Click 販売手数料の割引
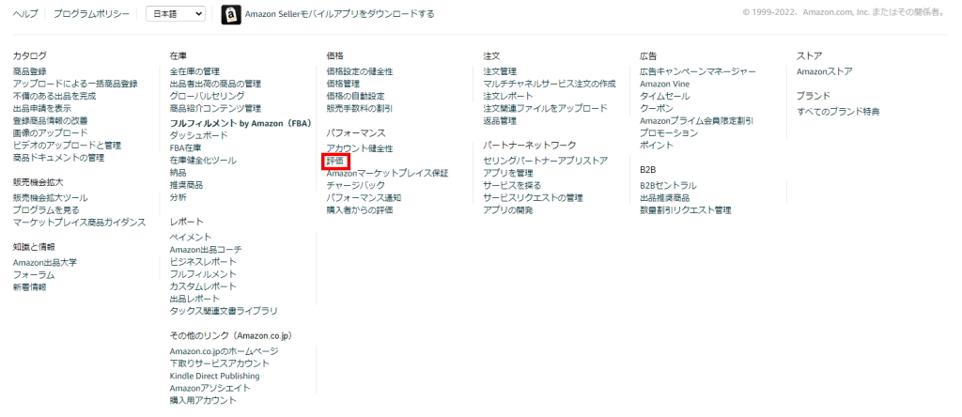The height and width of the screenshot is (417, 962). pos(360,109)
